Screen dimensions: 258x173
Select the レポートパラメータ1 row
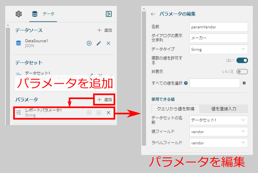[x=63, y=113]
